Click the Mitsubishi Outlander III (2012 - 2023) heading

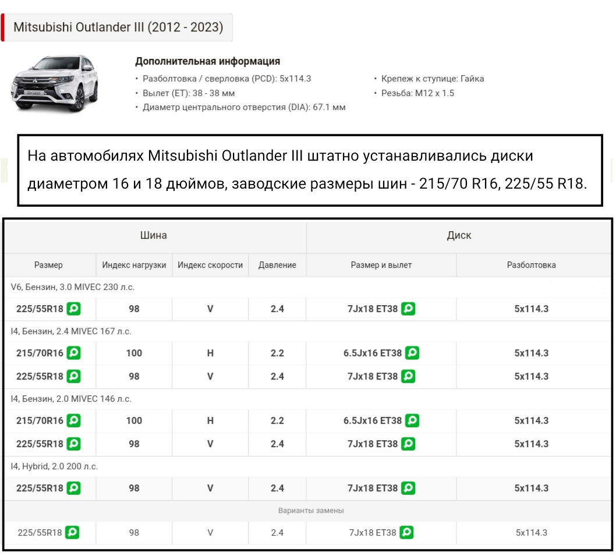coord(118,27)
